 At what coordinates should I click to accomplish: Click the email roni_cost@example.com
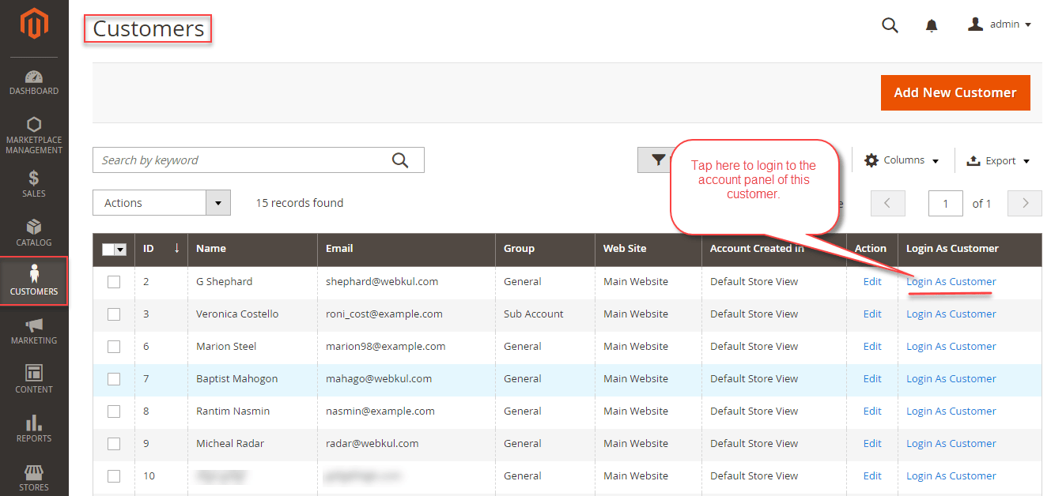click(384, 314)
